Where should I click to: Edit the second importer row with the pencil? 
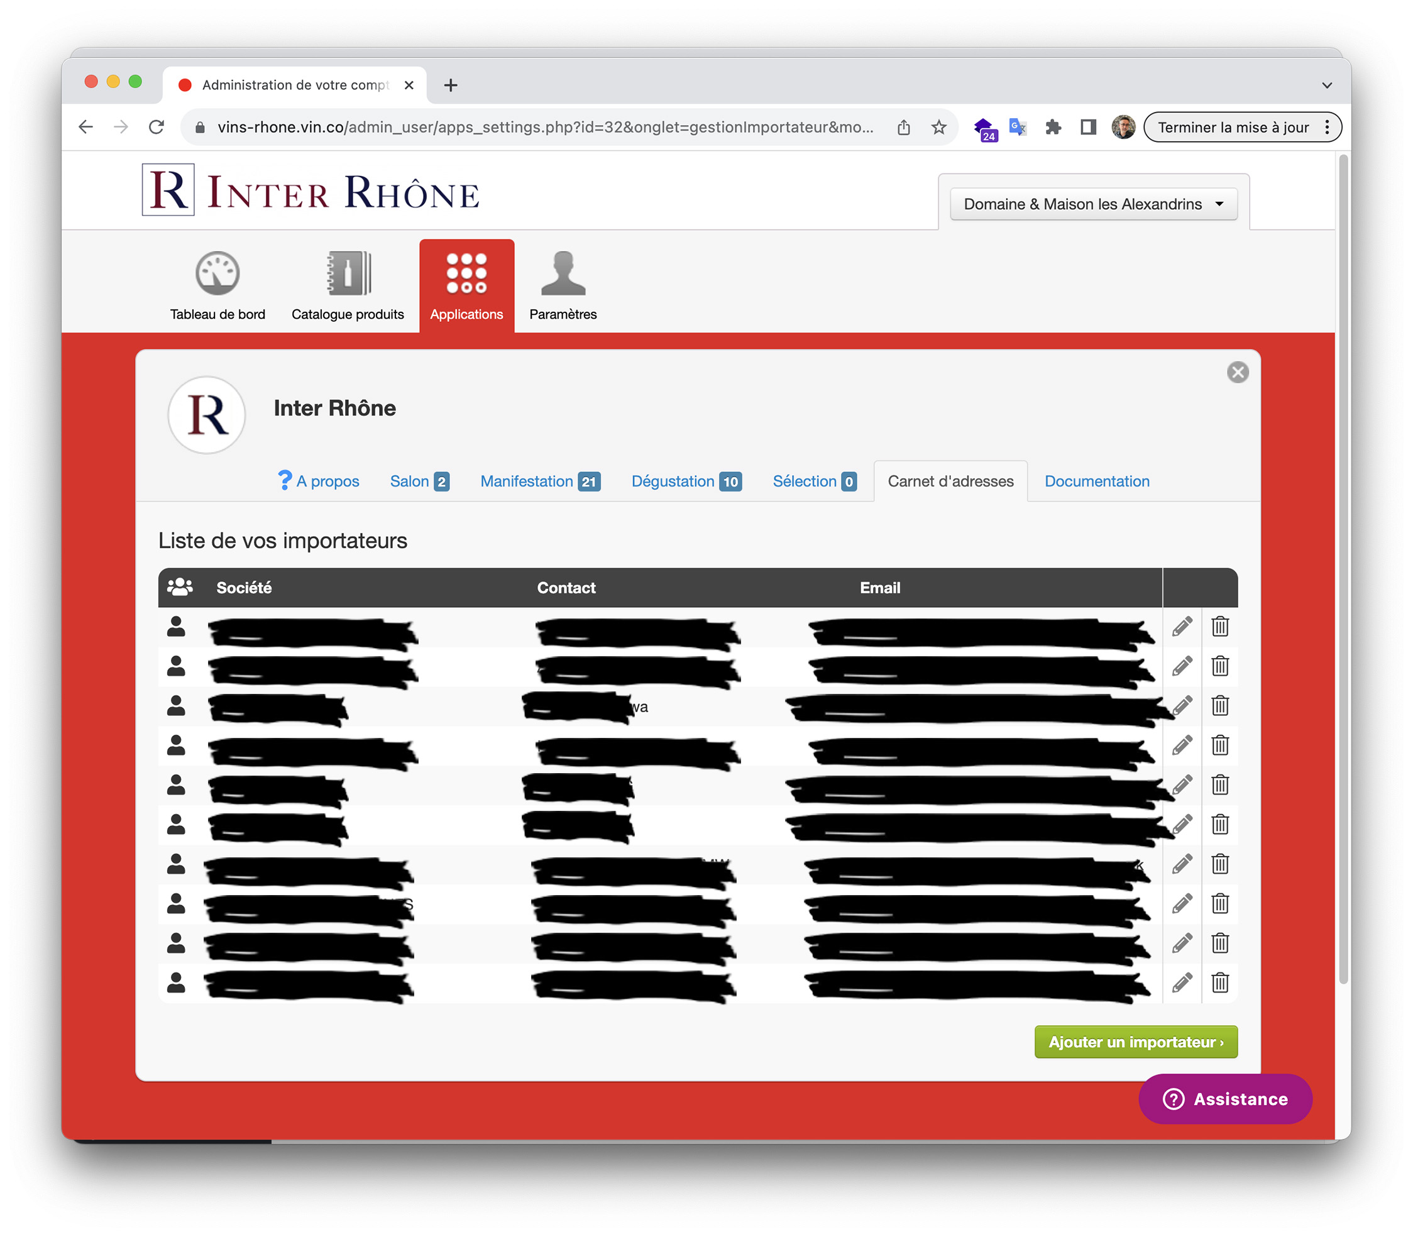tap(1182, 666)
